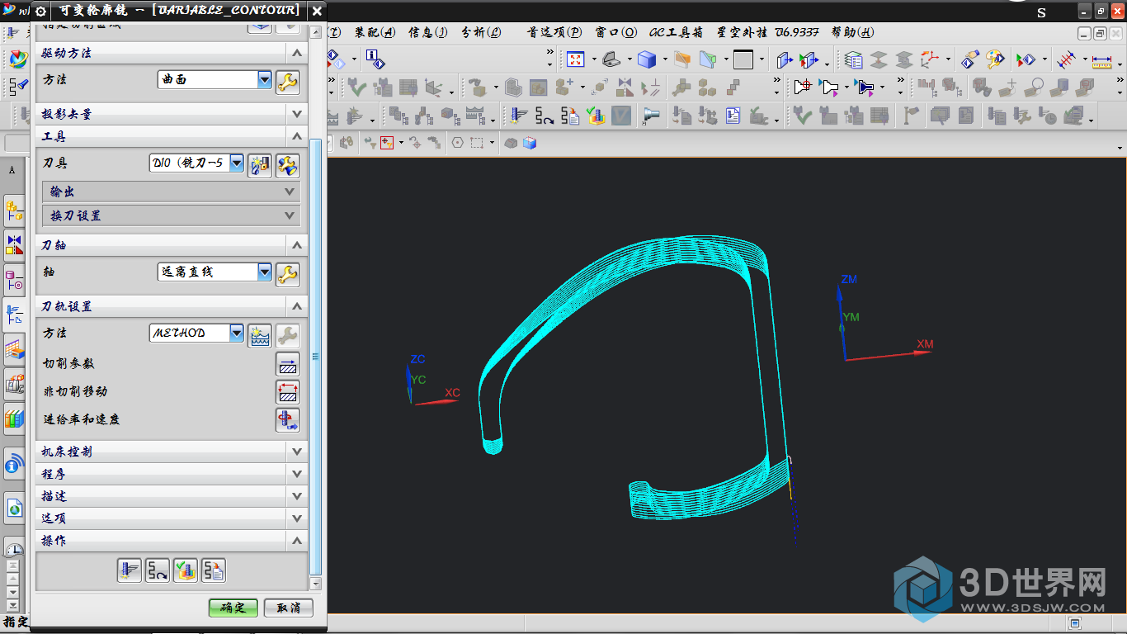The image size is (1127, 634).
Task: Edit the D10 tool with wrench icon
Action: 287,165
